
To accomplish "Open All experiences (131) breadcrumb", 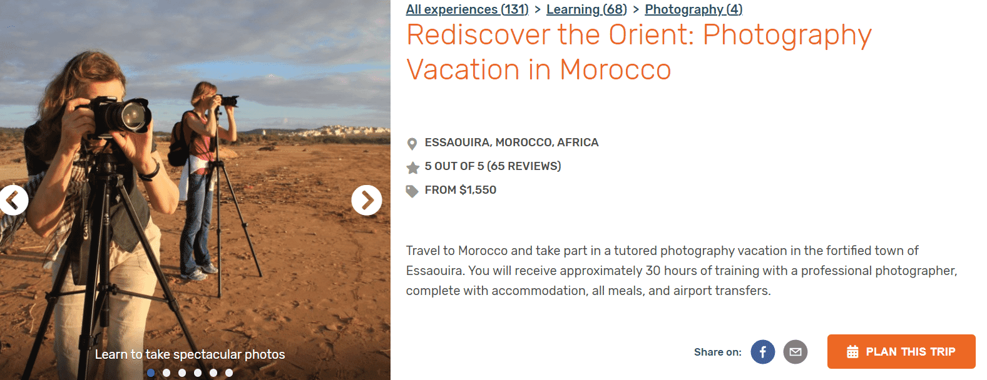I will (467, 9).
